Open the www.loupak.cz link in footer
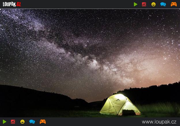 tap(160, 122)
